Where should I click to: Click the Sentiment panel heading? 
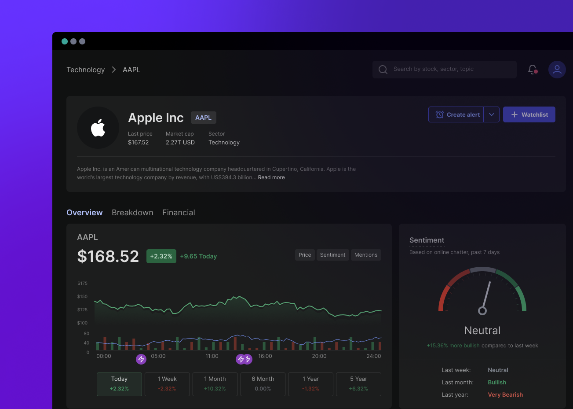coord(427,240)
